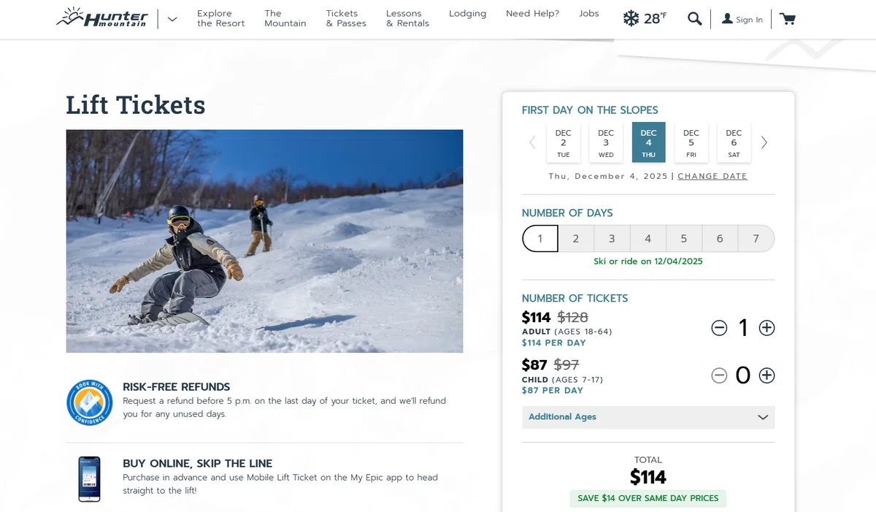Pick Dec 6 Sat date tile
This screenshot has height=512, width=876.
tap(734, 142)
